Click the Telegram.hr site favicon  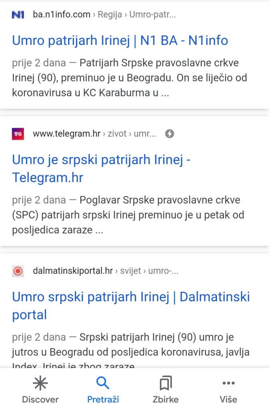(18, 134)
